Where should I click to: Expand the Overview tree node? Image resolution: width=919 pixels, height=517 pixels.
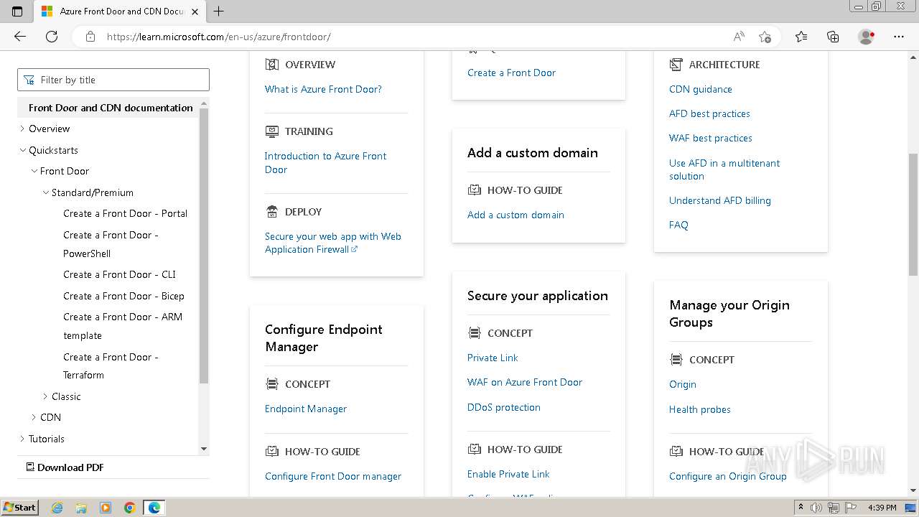22,129
